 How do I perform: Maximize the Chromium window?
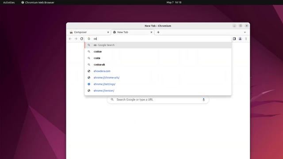tap(241, 26)
